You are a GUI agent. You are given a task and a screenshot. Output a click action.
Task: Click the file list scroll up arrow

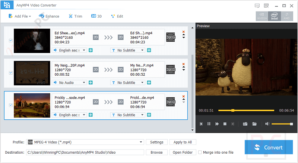click(192, 28)
